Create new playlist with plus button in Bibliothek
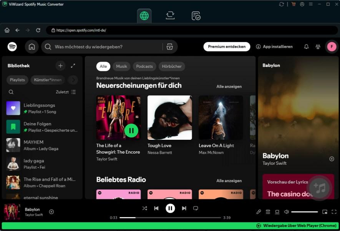This screenshot has height=231, width=340. [60, 65]
